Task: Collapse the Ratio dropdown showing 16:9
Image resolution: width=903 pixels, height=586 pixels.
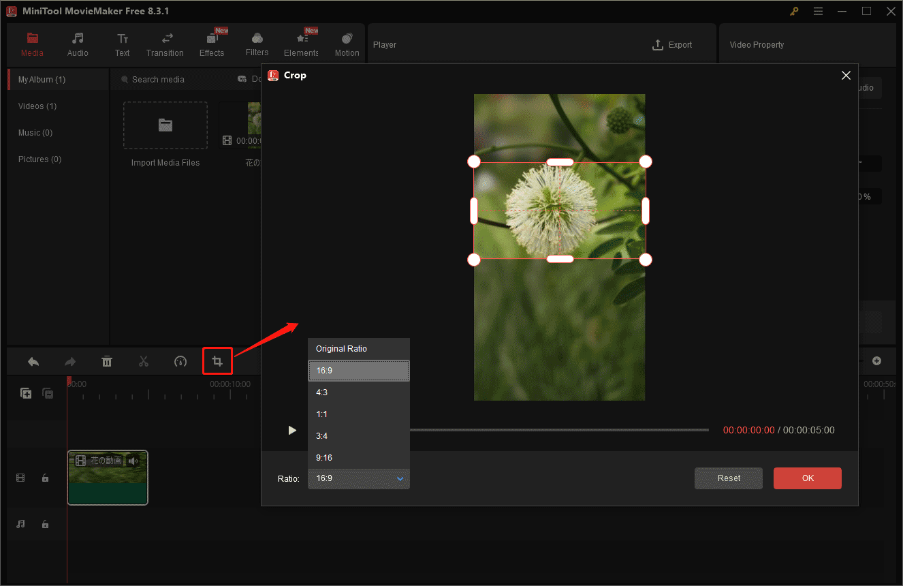Action: coord(359,478)
